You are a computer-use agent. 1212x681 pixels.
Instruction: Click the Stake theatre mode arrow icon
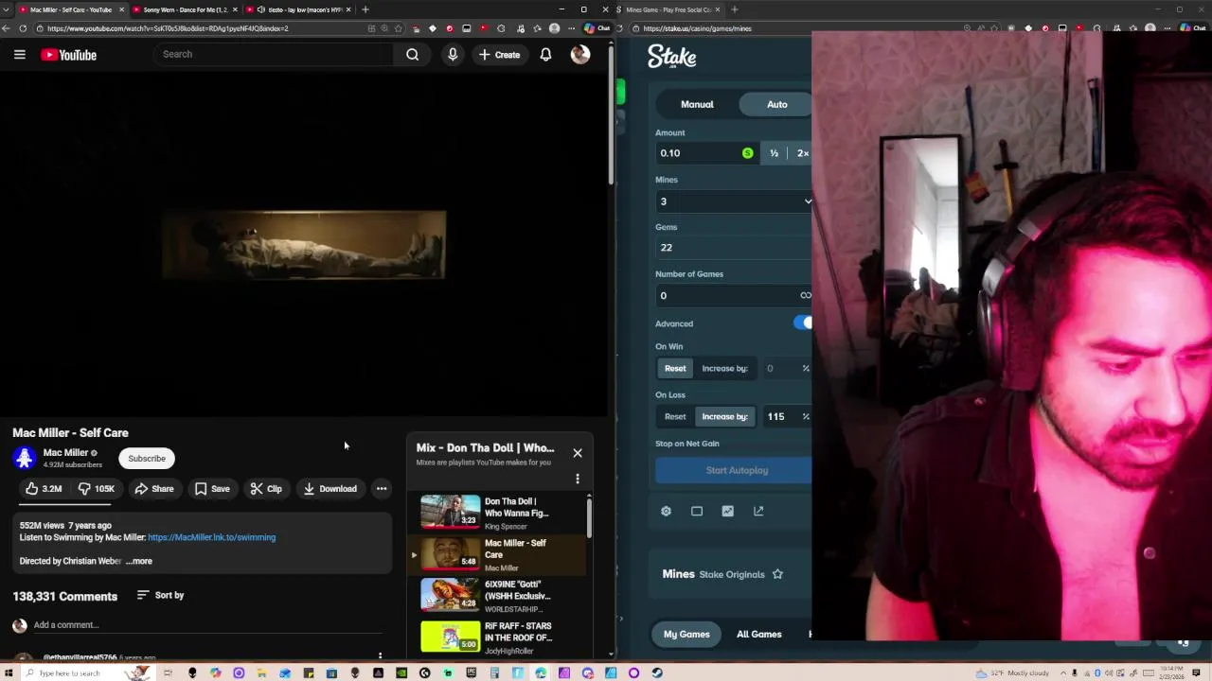coord(758,511)
